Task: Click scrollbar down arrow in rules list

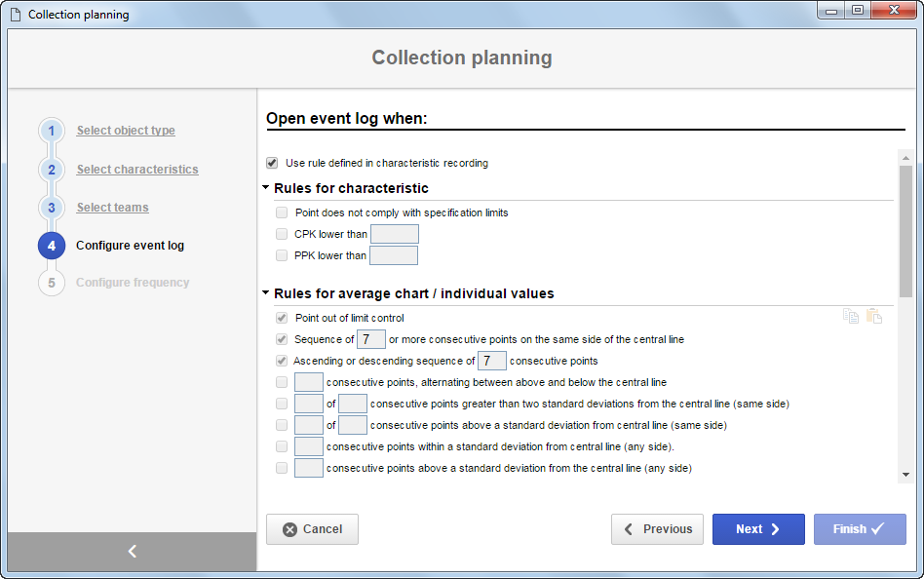Action: coord(905,475)
